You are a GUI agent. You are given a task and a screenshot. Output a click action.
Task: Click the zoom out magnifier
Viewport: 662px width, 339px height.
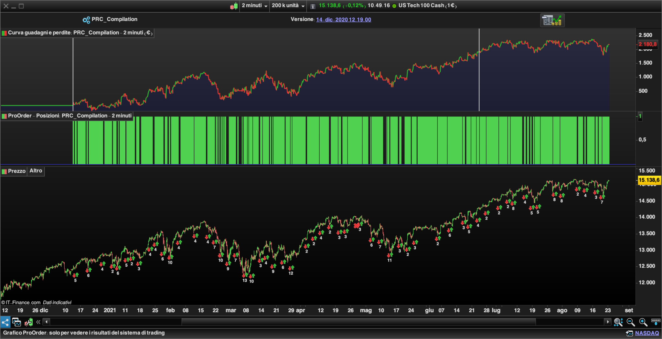tap(630, 322)
